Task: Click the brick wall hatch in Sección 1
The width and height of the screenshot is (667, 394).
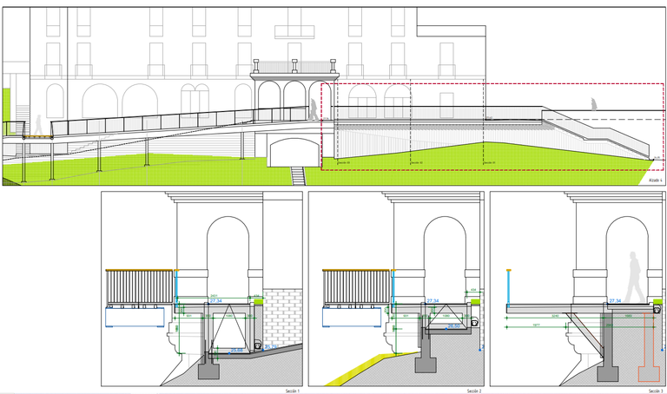Action: 282,312
